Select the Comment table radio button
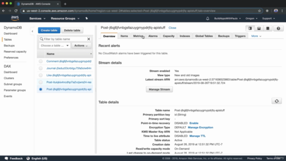Screen dimensions: 286x161 (41, 61)
